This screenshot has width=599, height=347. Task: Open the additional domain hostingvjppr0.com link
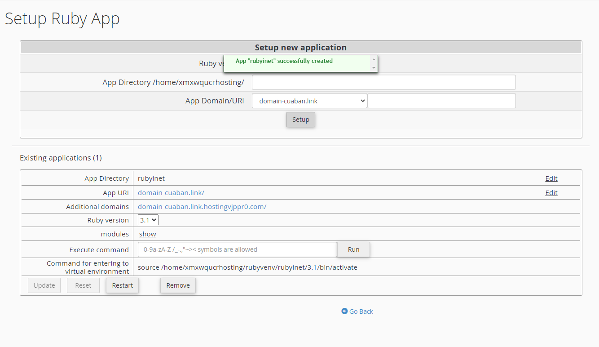pos(202,207)
